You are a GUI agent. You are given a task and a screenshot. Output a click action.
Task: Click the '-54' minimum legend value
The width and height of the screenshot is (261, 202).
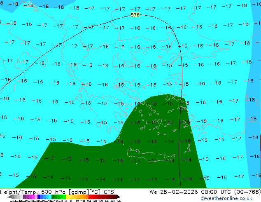click(13, 201)
